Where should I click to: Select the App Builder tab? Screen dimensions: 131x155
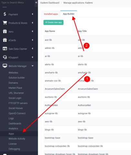69,14
